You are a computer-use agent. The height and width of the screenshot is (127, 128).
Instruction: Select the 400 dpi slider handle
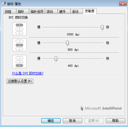click(x=56, y=59)
